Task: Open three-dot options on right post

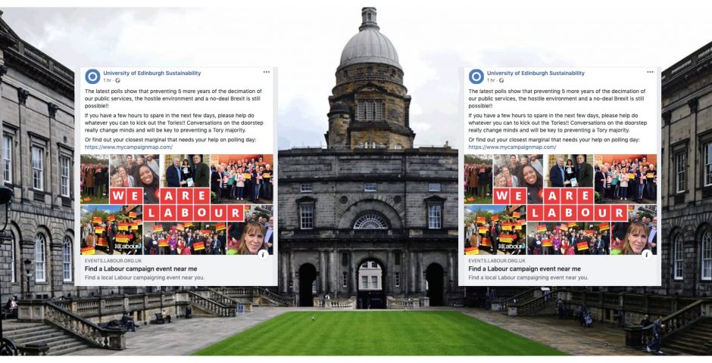Action: 650,72
